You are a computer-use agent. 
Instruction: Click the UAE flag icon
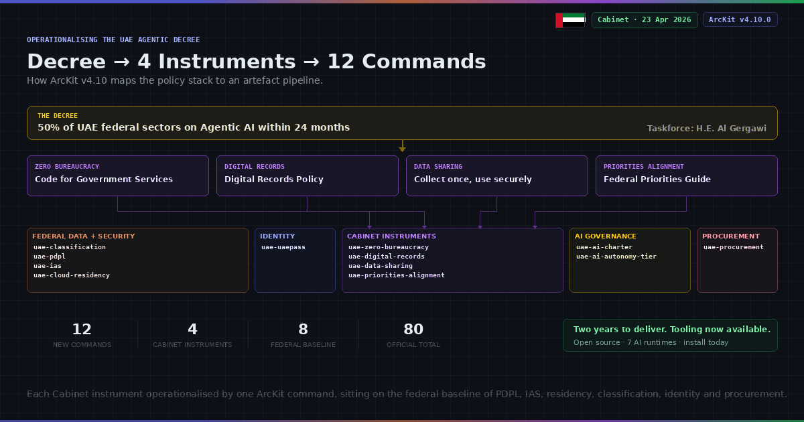click(x=571, y=20)
